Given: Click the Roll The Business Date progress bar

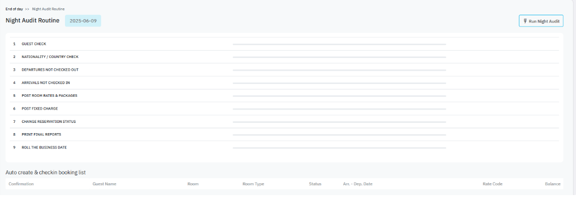Looking at the screenshot, I should [x=339, y=147].
